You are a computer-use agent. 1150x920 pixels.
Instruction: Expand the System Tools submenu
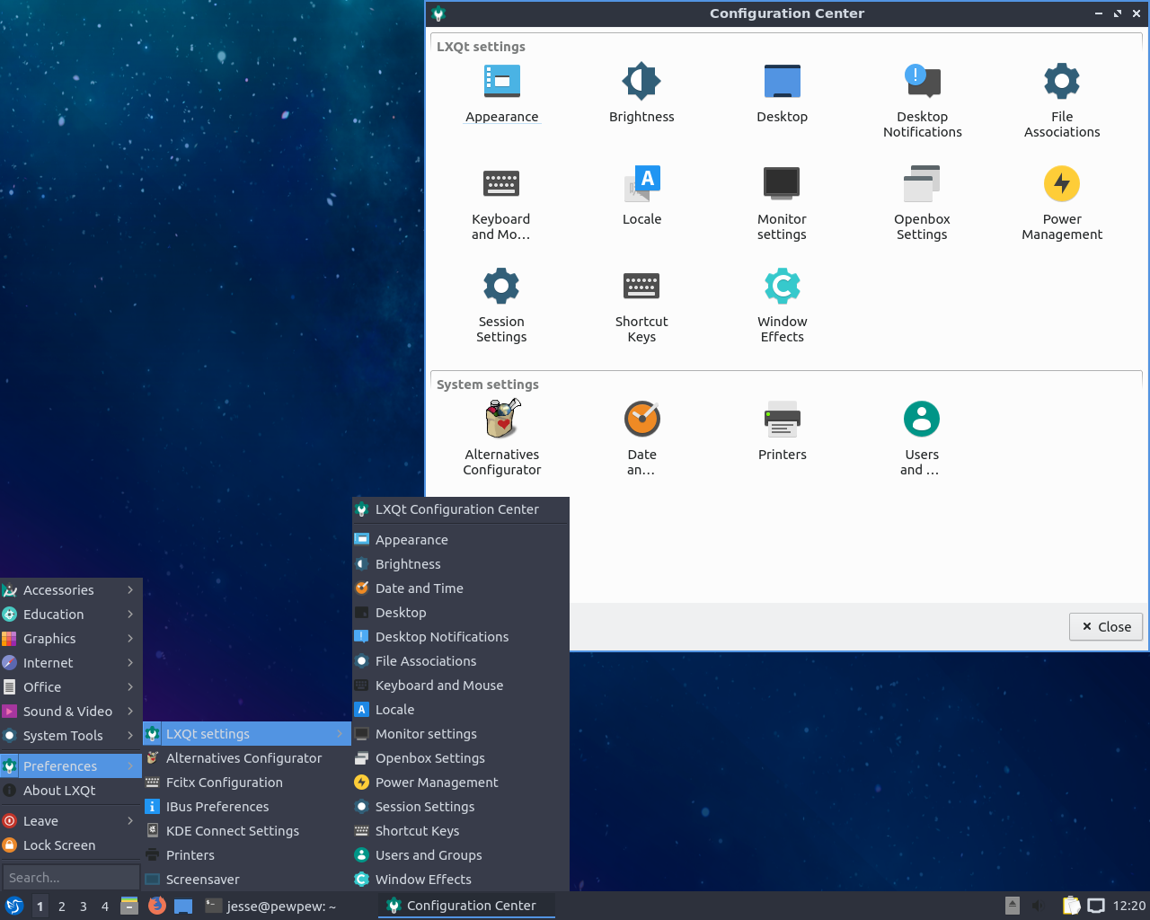[x=71, y=736]
